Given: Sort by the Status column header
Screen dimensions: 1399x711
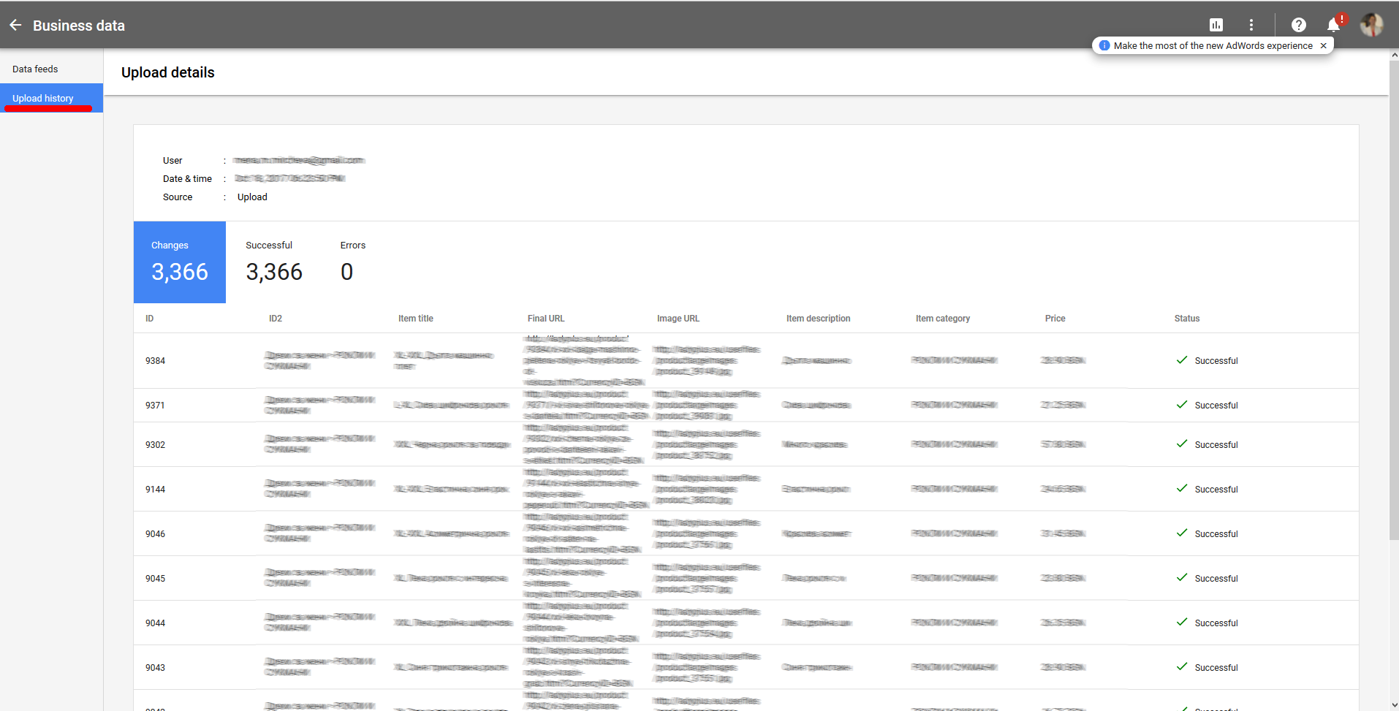Looking at the screenshot, I should 1186,318.
